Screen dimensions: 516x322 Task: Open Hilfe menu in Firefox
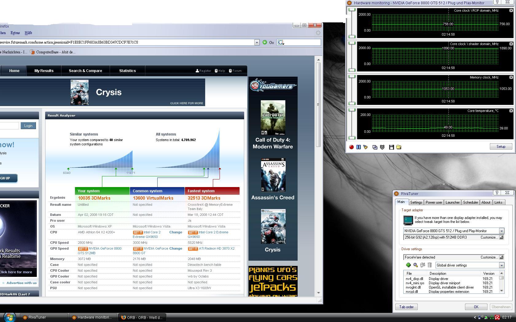[x=28, y=33]
